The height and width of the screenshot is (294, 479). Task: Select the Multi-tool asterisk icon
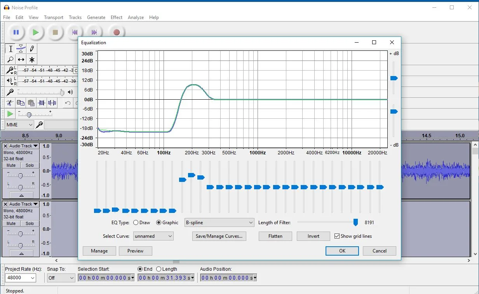(x=32, y=60)
